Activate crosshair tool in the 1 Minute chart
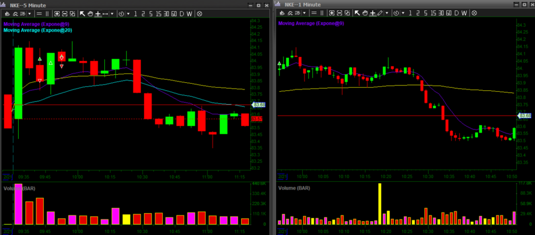This screenshot has height=235, width=535. point(372,13)
